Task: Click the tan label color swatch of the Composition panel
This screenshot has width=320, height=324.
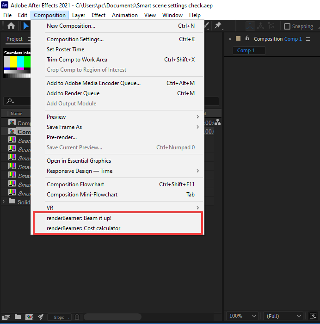Action: click(238, 38)
